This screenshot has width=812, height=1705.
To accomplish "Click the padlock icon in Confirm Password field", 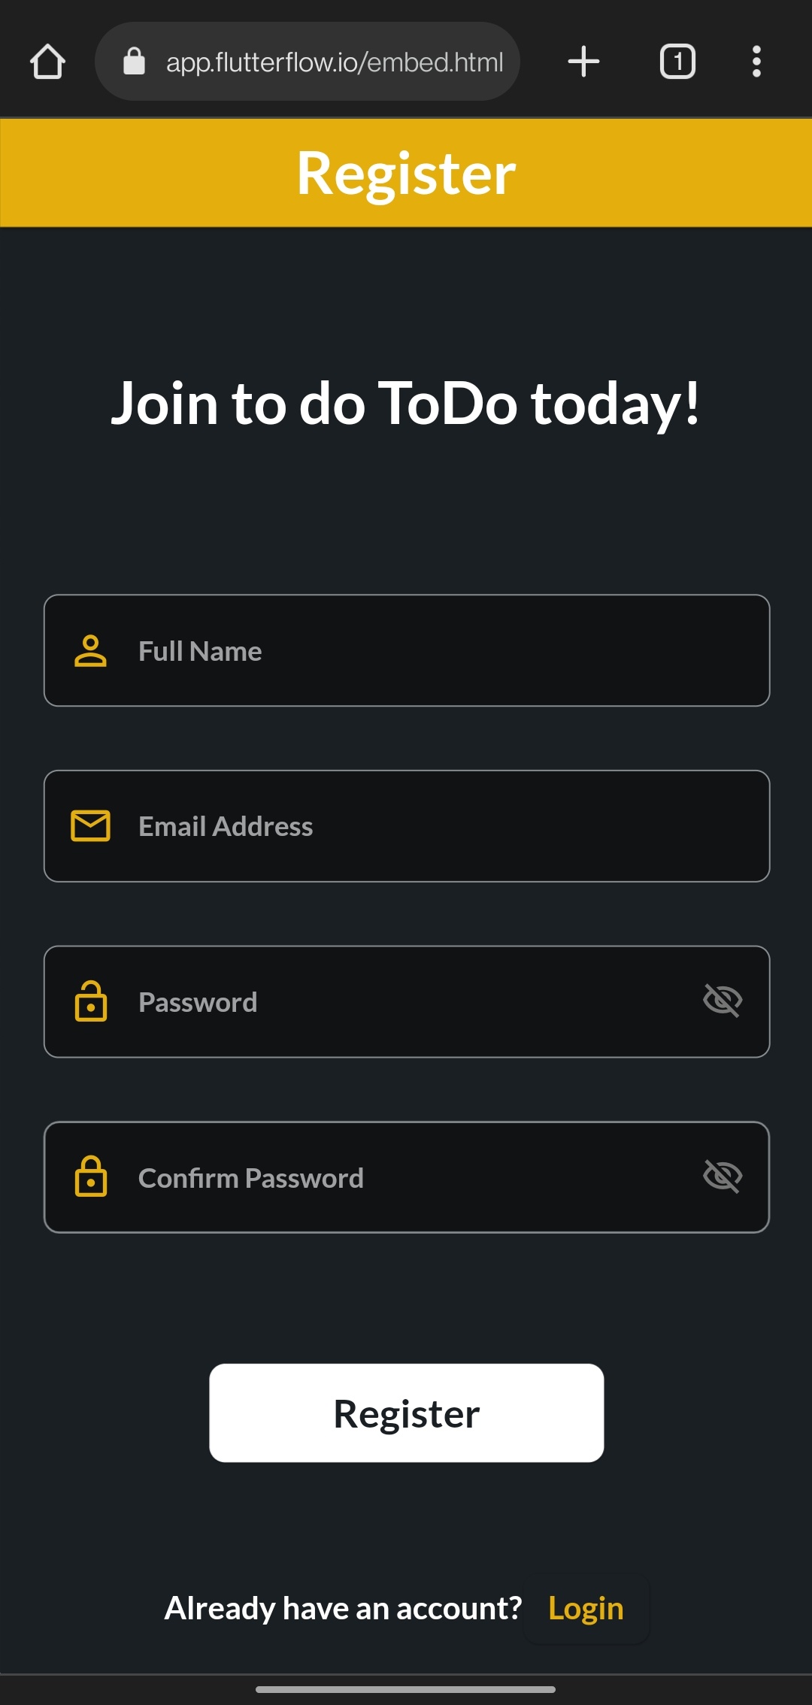I will (x=91, y=1177).
